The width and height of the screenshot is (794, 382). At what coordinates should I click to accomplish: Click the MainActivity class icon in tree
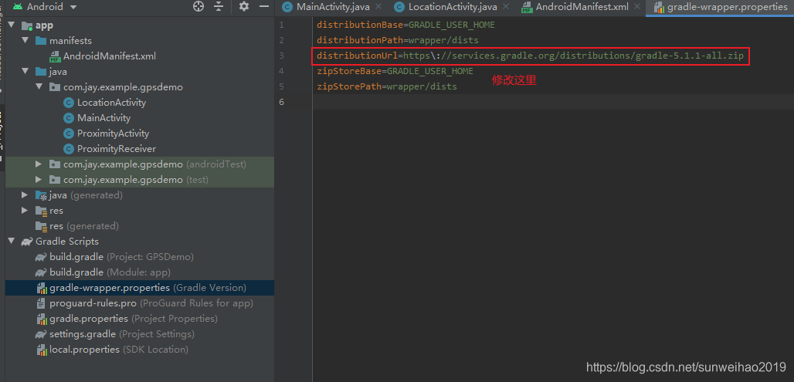pos(69,118)
